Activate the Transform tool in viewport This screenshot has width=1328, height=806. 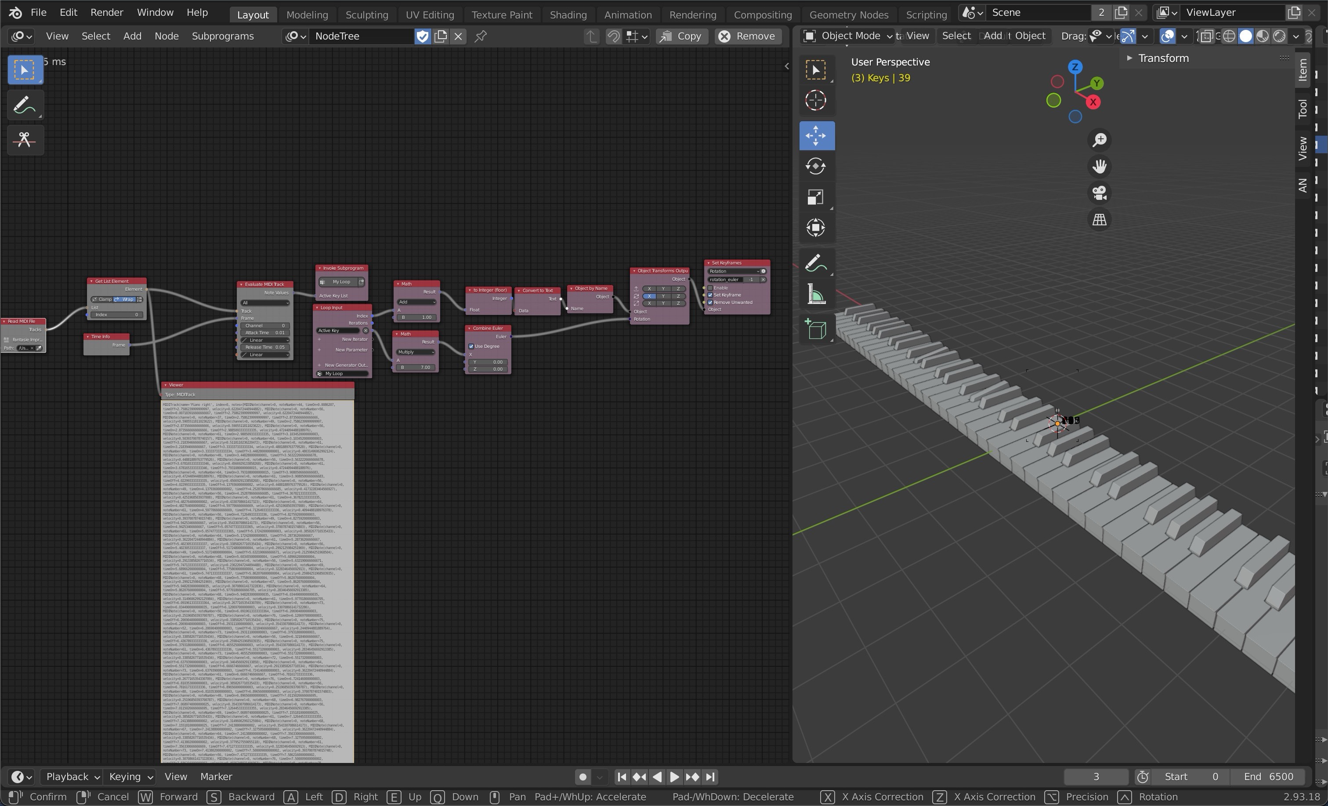(x=816, y=228)
